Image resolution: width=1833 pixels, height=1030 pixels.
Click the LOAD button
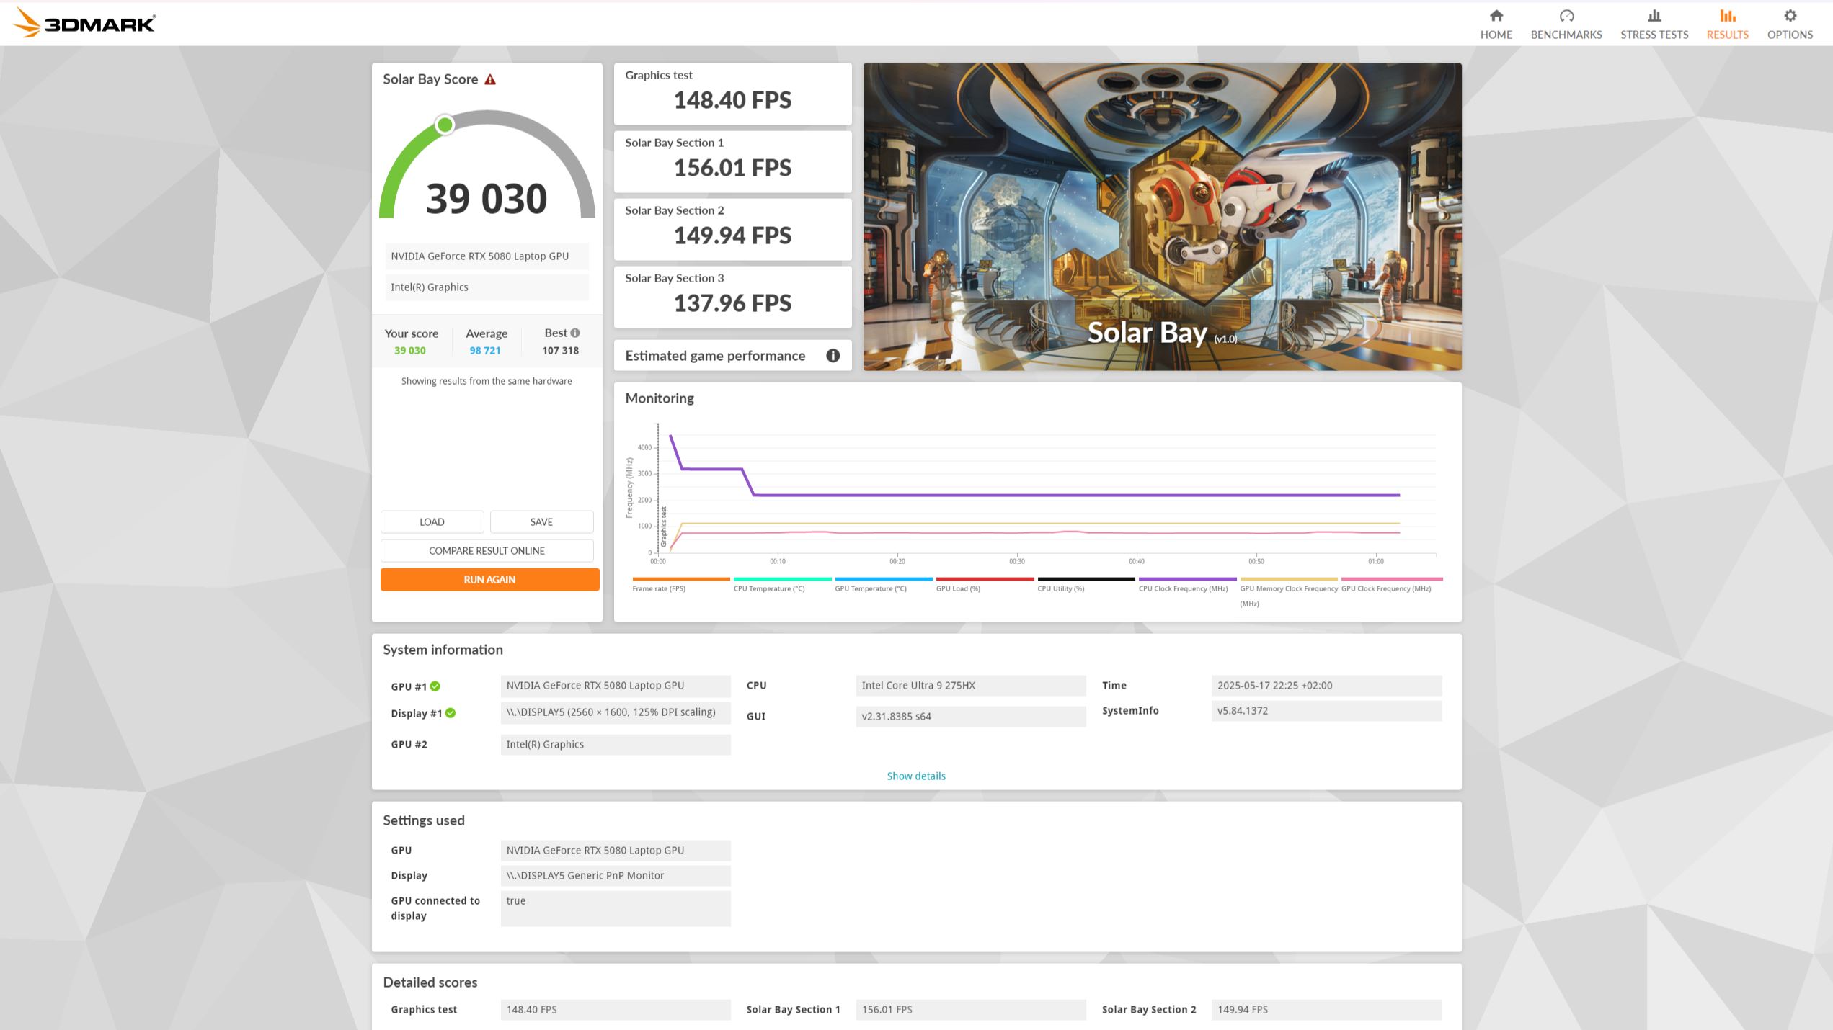(x=432, y=521)
